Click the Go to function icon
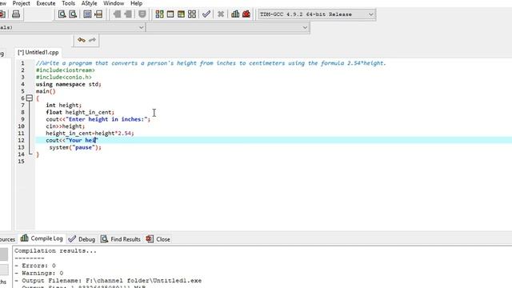This screenshot has height=288, width=512. (x=87, y=14)
